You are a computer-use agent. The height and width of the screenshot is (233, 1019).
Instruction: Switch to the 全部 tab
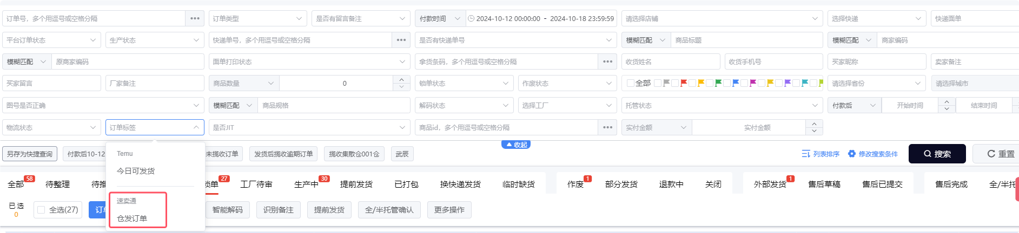pyautogui.click(x=16, y=184)
